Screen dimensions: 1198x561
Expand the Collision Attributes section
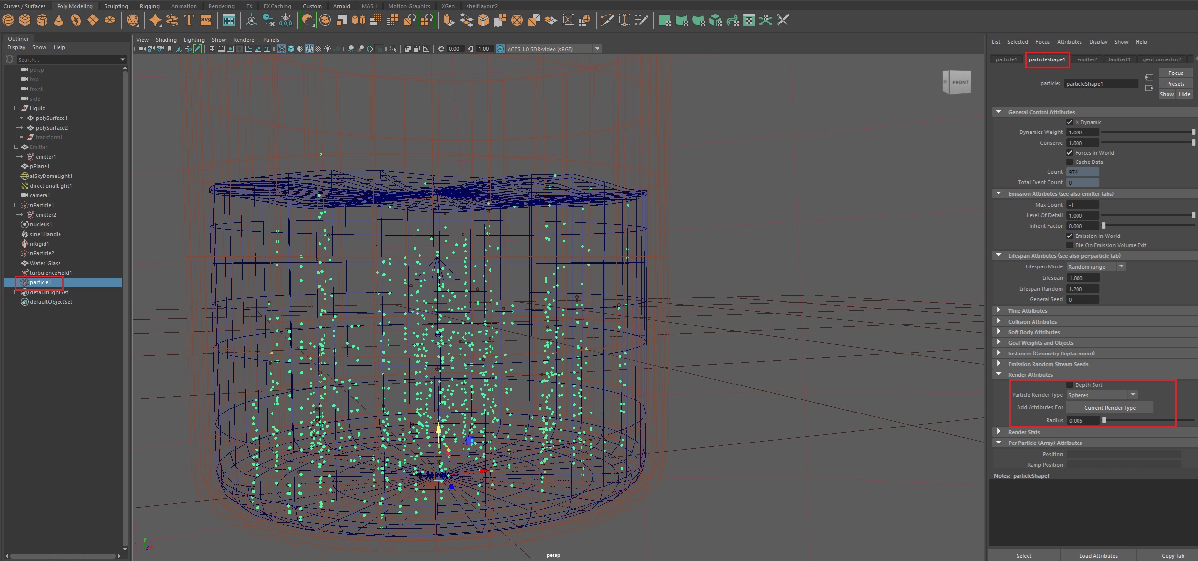pos(999,321)
